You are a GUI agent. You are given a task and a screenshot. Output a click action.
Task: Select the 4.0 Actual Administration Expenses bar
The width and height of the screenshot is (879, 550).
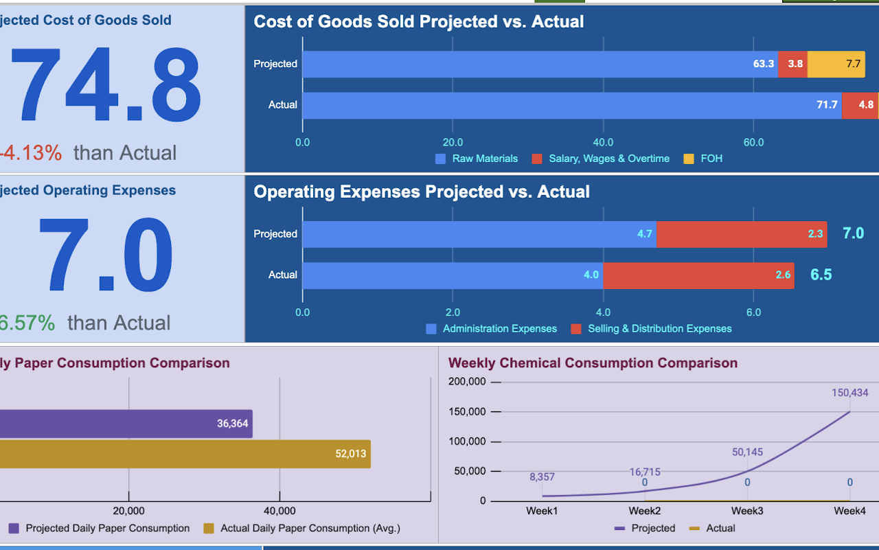[x=453, y=275]
